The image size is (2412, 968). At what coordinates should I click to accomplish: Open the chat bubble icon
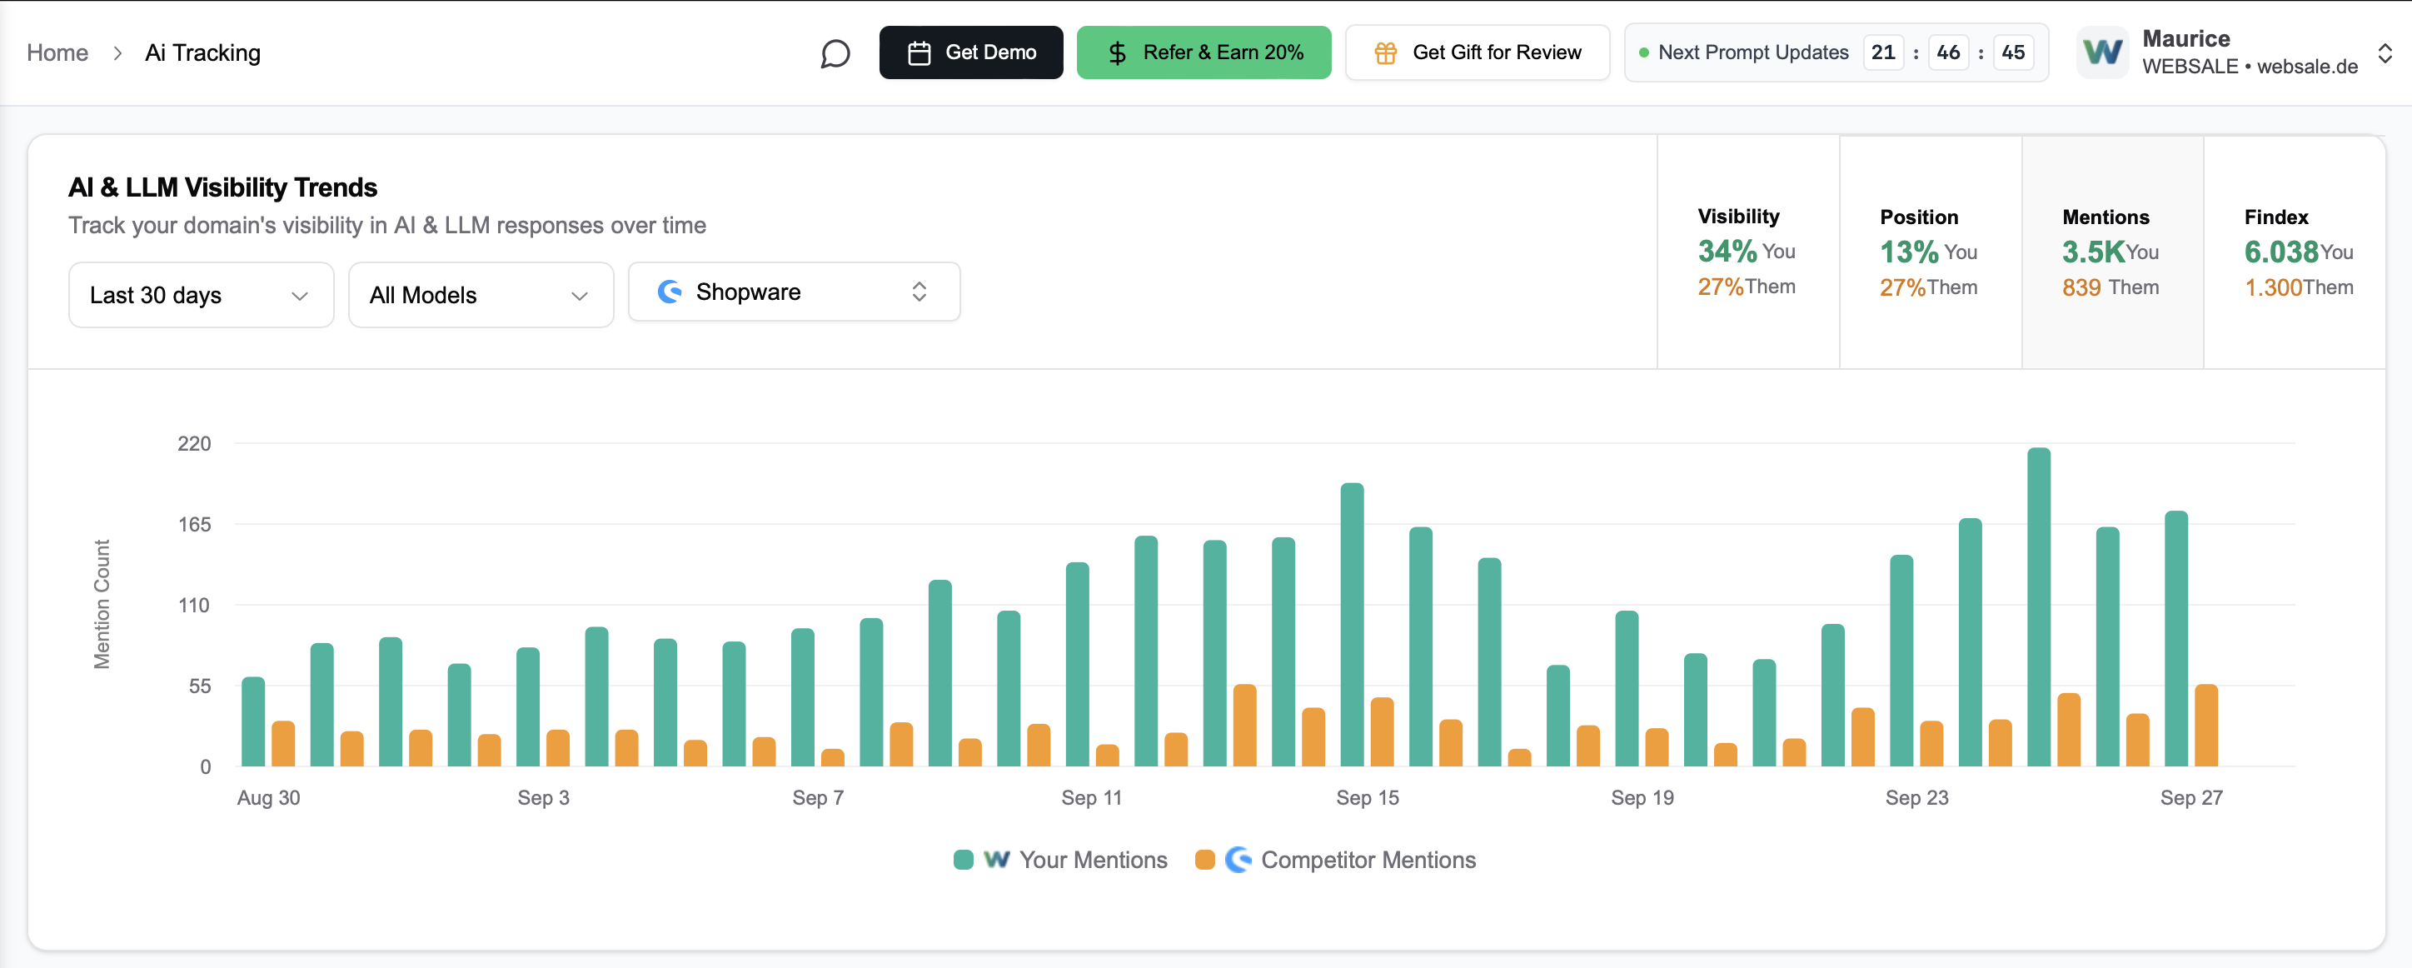point(835,53)
